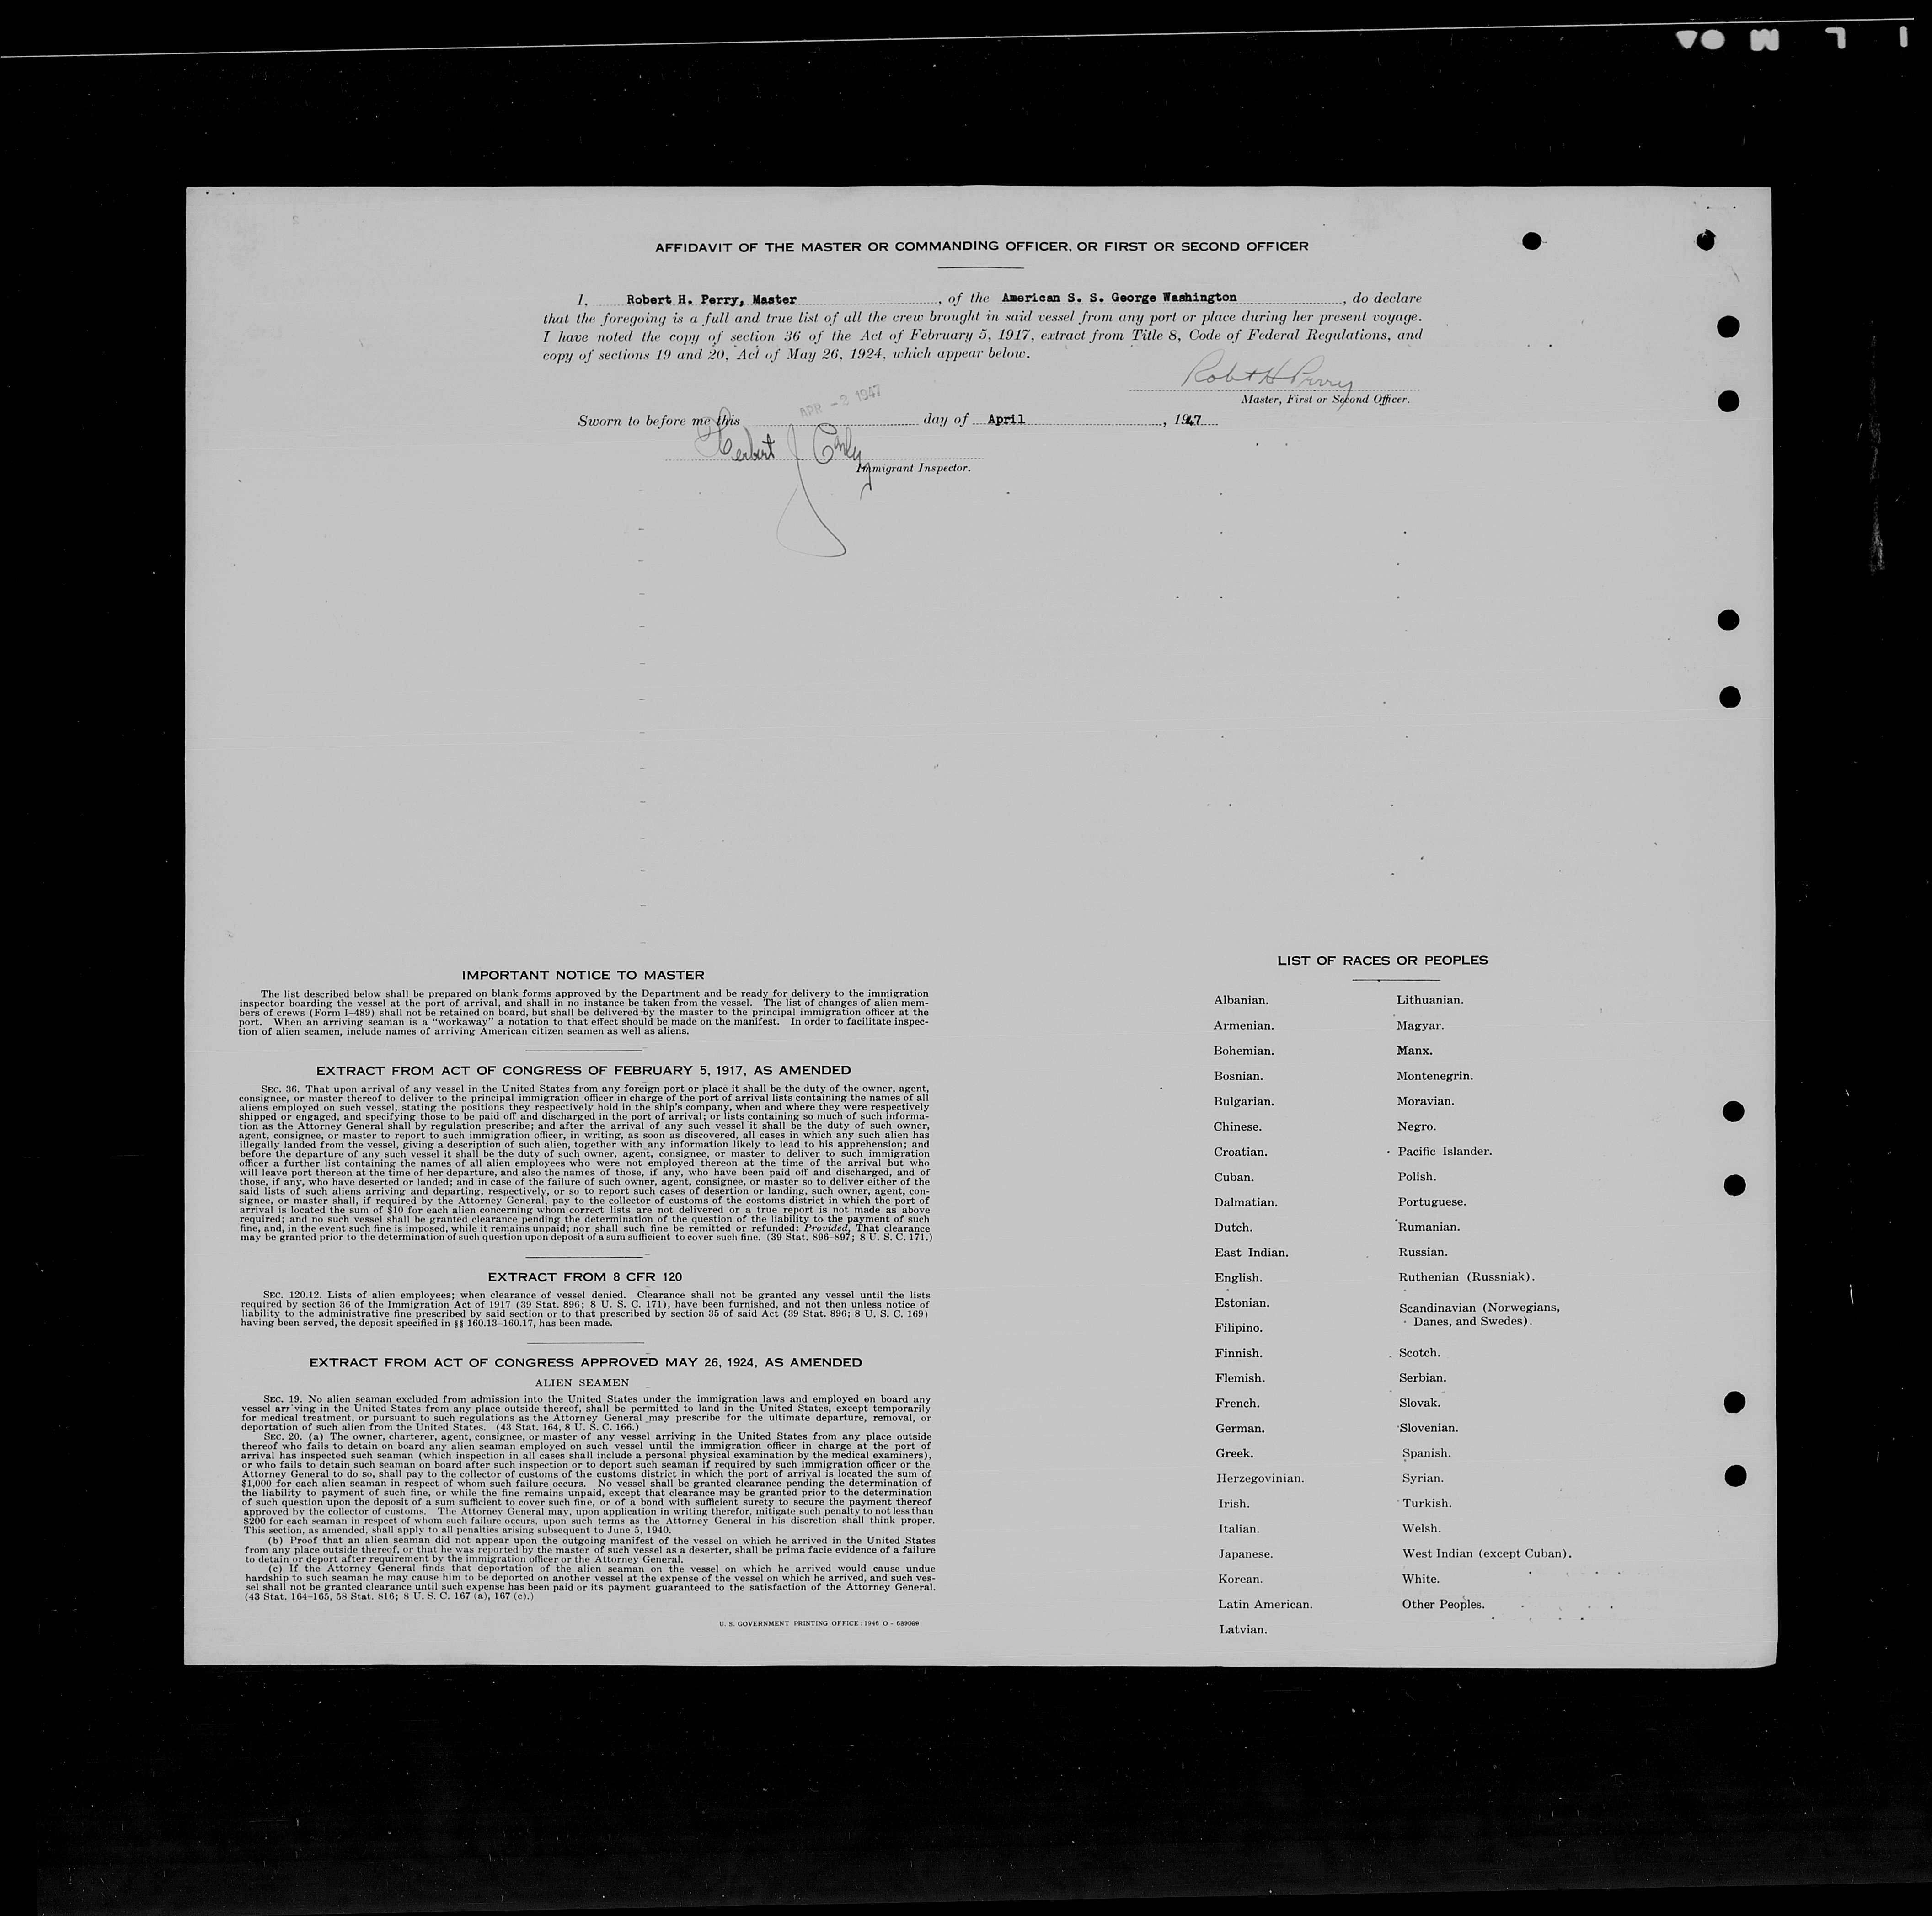The image size is (1932, 1916).
Task: Click the 'Immigrant Inspector.' caption
Action: [914, 468]
